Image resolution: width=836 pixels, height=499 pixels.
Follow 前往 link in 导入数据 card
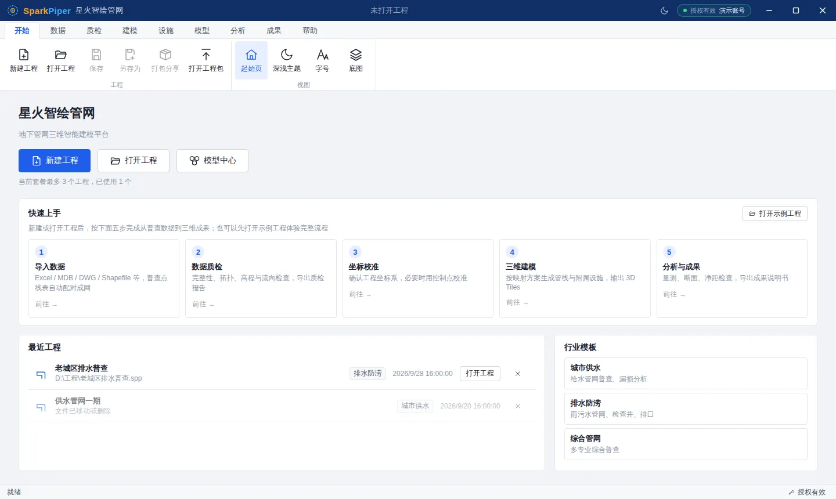[46, 304]
